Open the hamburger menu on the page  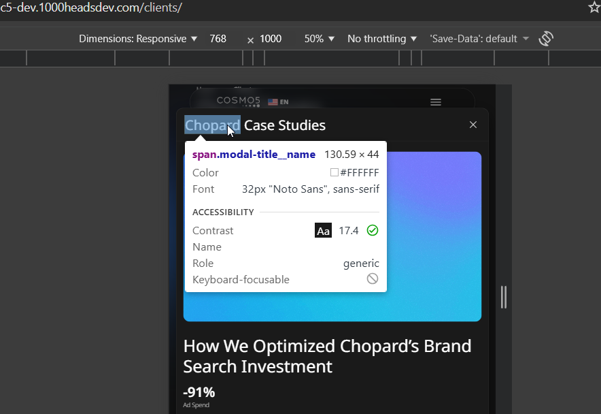[436, 102]
